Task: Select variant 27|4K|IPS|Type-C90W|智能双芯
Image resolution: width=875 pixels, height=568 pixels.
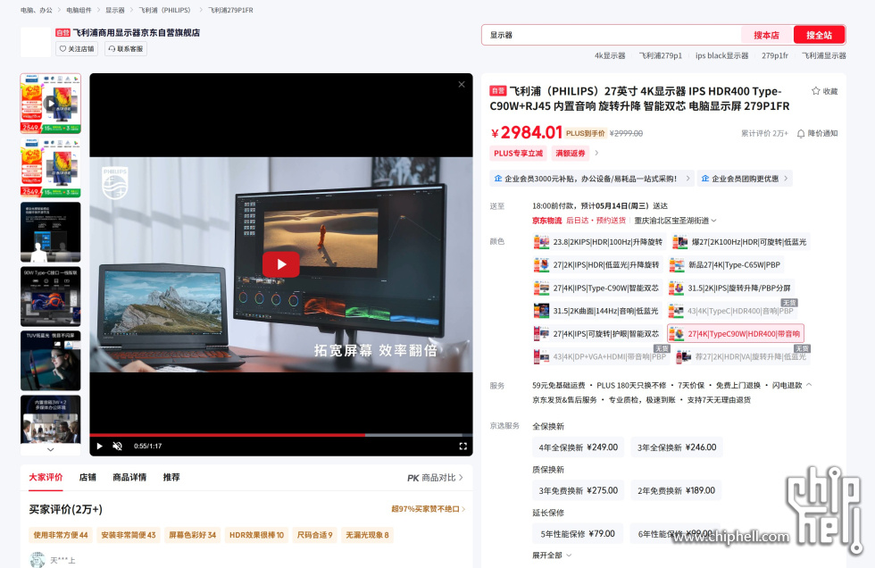Action: pyautogui.click(x=597, y=288)
